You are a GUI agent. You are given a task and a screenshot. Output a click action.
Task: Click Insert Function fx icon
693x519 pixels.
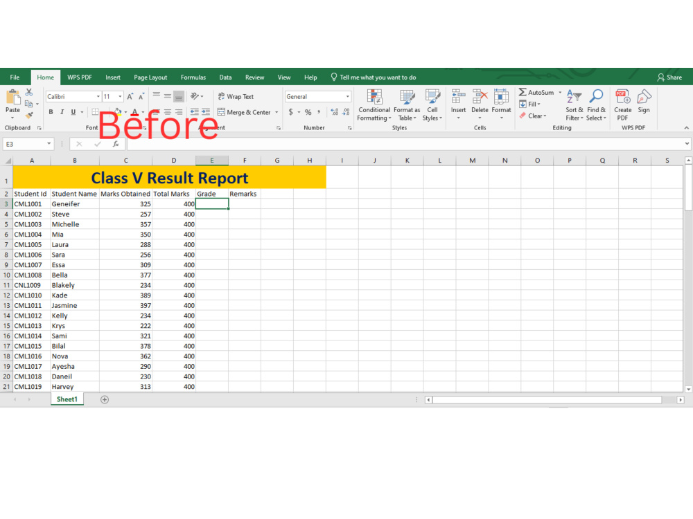[x=116, y=144]
